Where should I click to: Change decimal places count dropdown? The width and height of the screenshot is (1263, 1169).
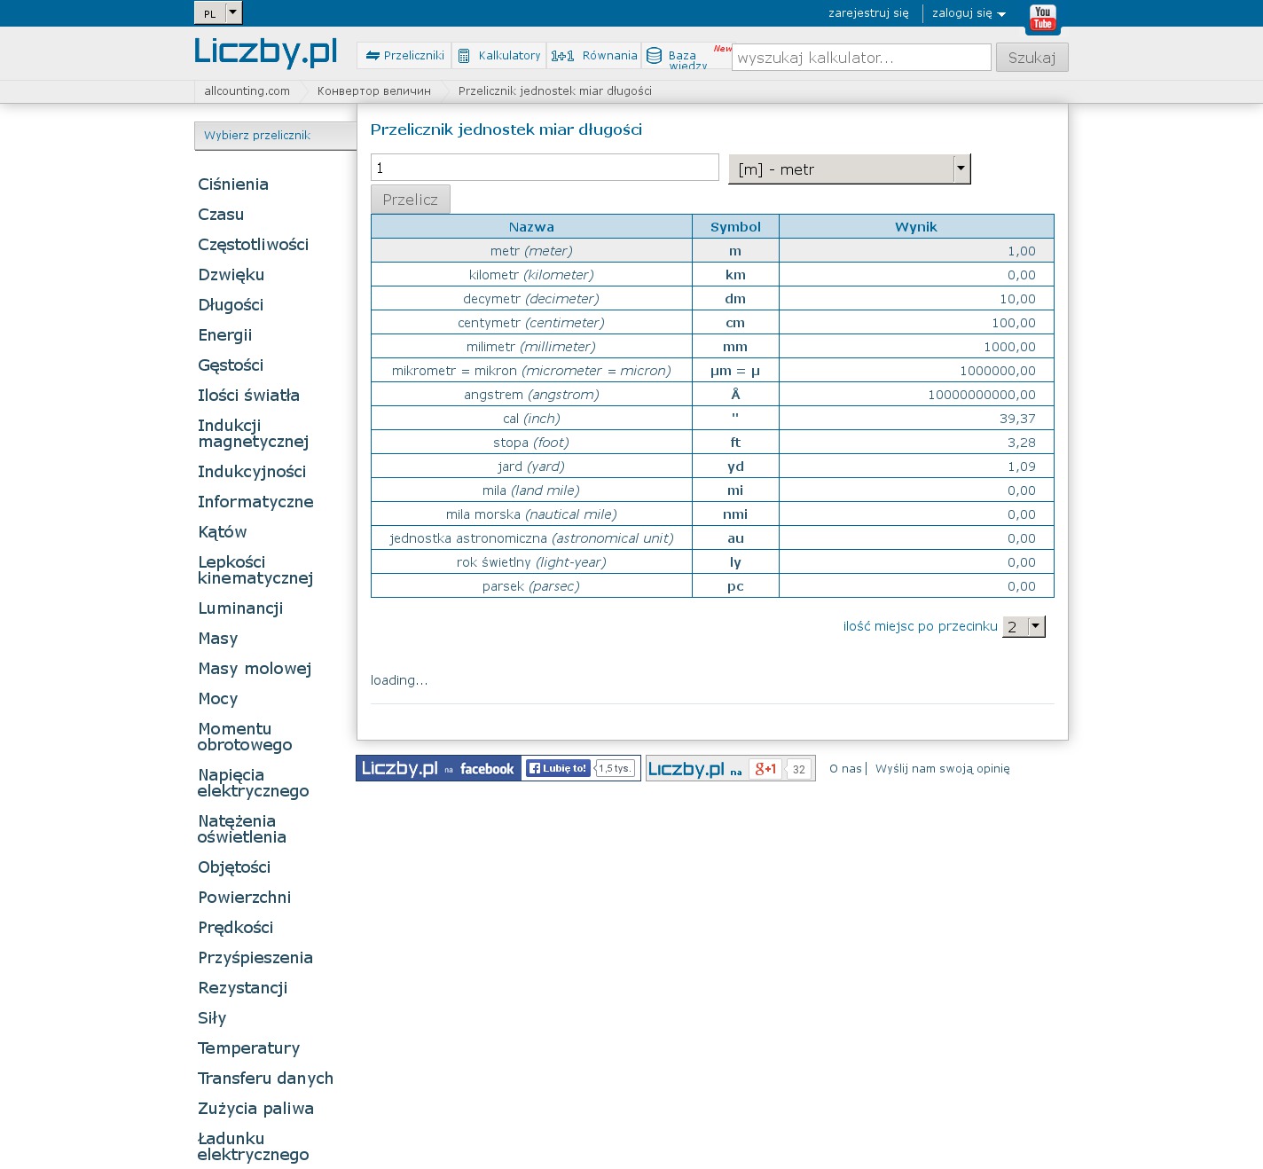(x=1024, y=627)
